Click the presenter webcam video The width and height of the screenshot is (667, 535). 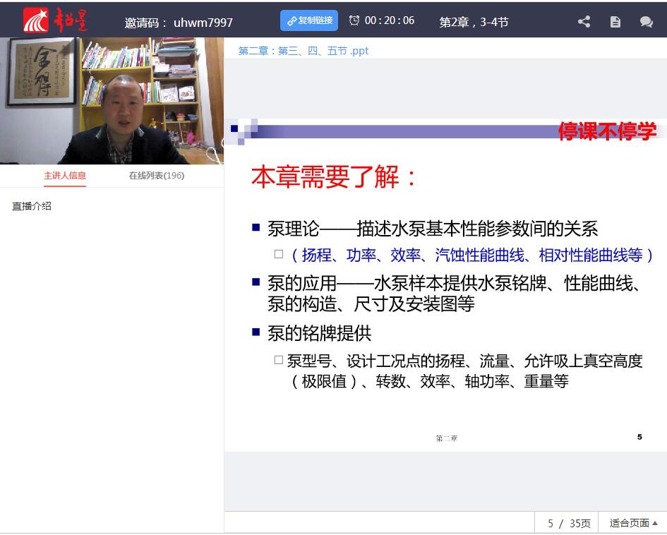[112, 101]
